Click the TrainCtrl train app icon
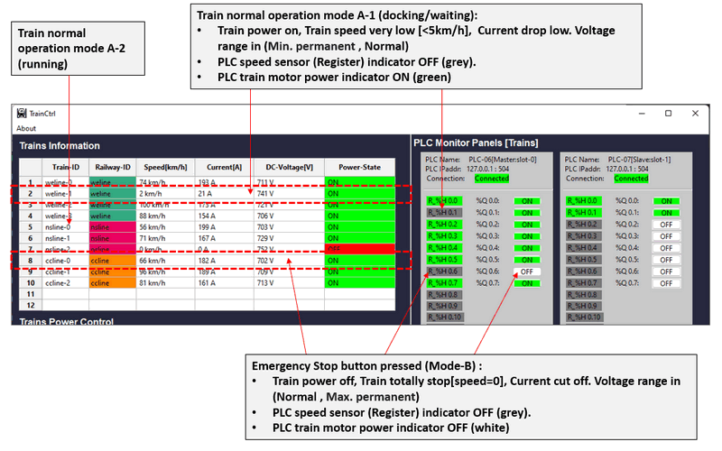This screenshot has width=722, height=451. click(22, 114)
